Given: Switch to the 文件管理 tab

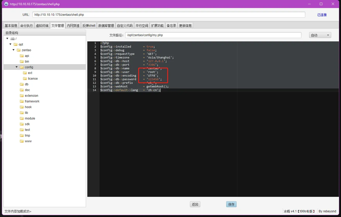Looking at the screenshot, I should click(x=58, y=26).
